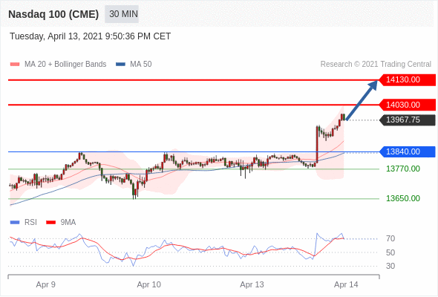The image size is (438, 297).
Task: Click the 13770.00 support label
Action: click(403, 169)
